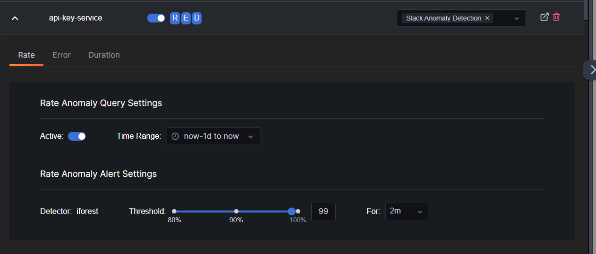Disable the Rate anomaly Active toggle
This screenshot has height=254, width=596.
(x=77, y=136)
